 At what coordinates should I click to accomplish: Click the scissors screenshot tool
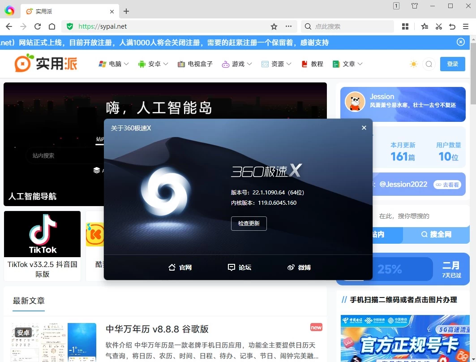point(439,26)
